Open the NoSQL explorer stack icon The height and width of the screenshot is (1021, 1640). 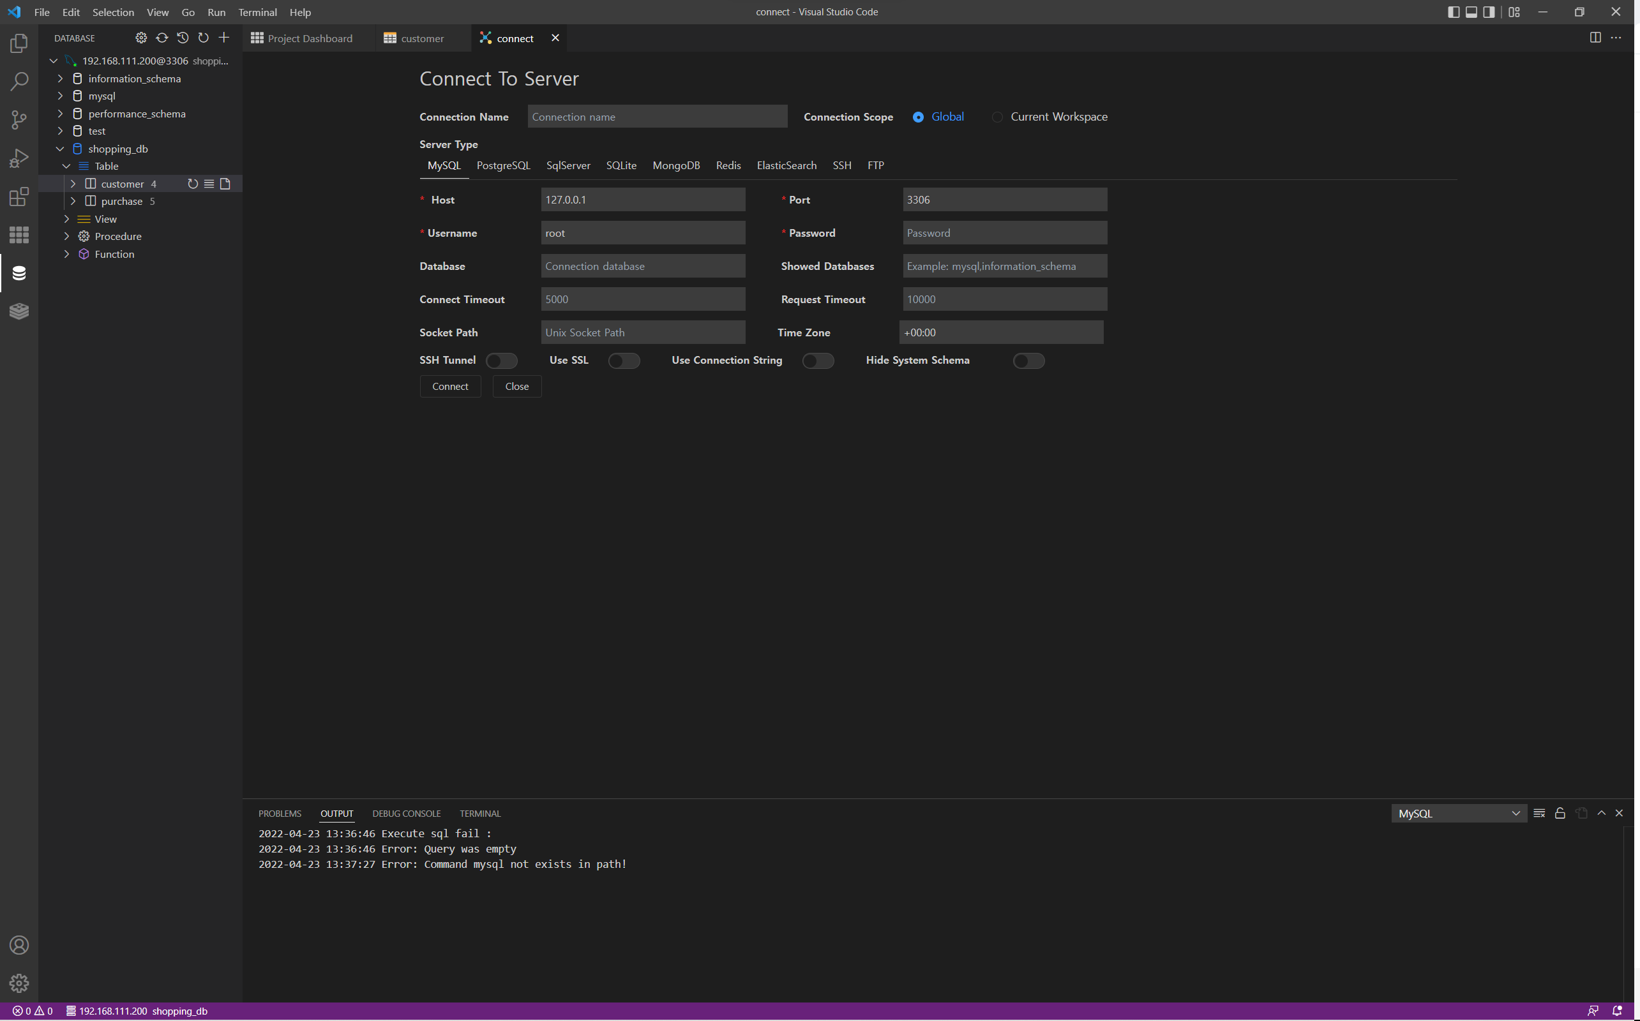[19, 311]
